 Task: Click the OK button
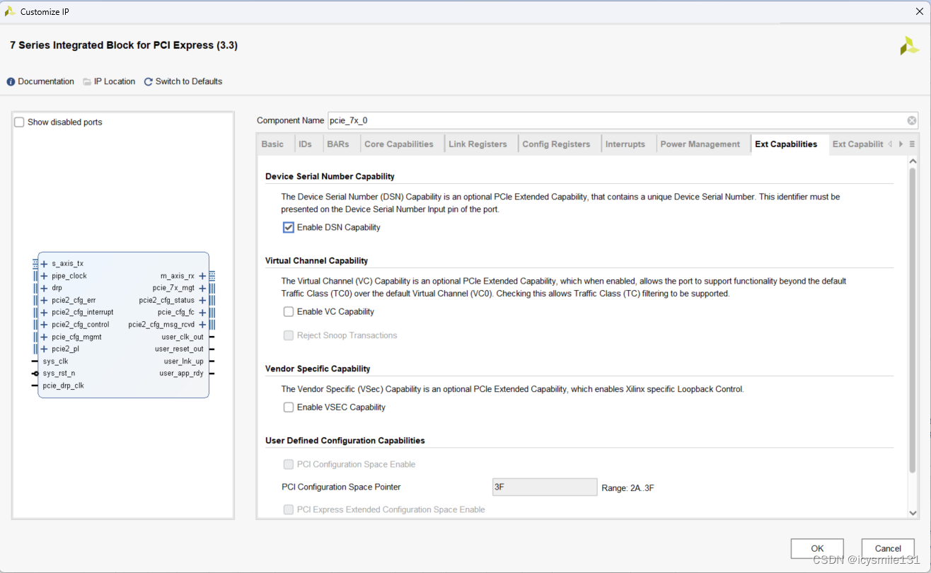pyautogui.click(x=817, y=548)
